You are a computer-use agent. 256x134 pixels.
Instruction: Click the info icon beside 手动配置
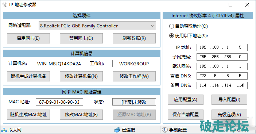pos(164,130)
